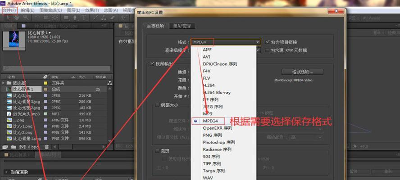Image resolution: width=400 pixels, height=180 pixels.
Task: Select the Pen tool
Action: click(x=75, y=18)
